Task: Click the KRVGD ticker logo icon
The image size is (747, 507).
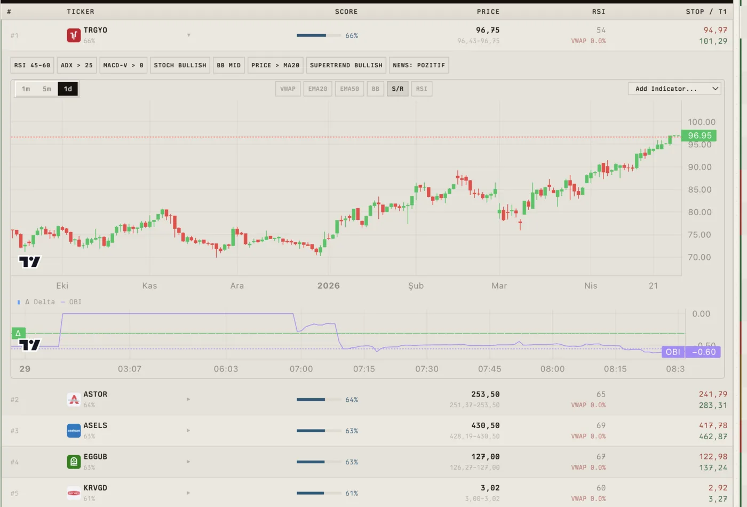Action: [x=74, y=493]
